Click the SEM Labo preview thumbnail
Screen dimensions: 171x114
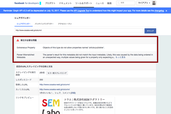pos(51,105)
